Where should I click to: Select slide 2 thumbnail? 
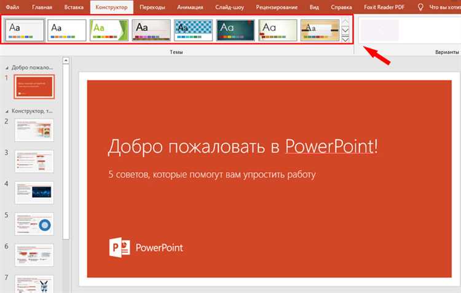(x=34, y=130)
